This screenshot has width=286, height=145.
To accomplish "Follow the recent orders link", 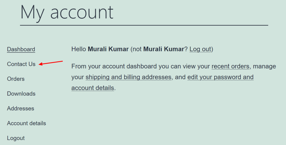I will (x=230, y=66).
